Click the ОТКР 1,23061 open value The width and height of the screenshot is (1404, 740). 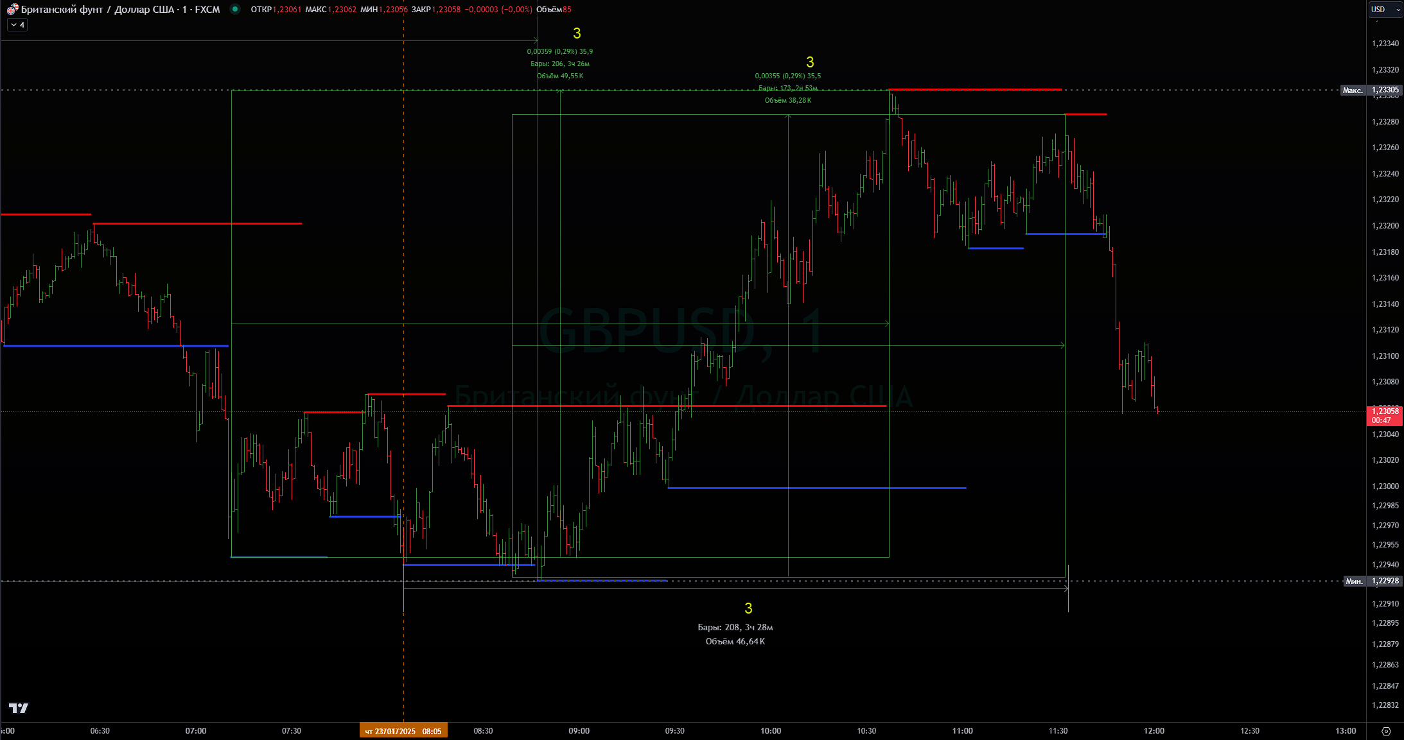(276, 9)
